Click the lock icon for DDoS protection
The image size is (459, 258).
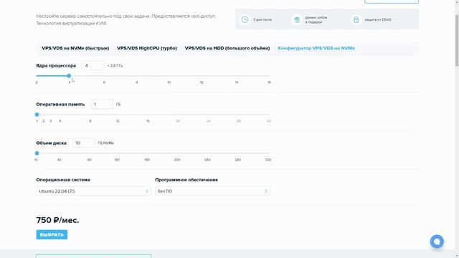(356, 19)
